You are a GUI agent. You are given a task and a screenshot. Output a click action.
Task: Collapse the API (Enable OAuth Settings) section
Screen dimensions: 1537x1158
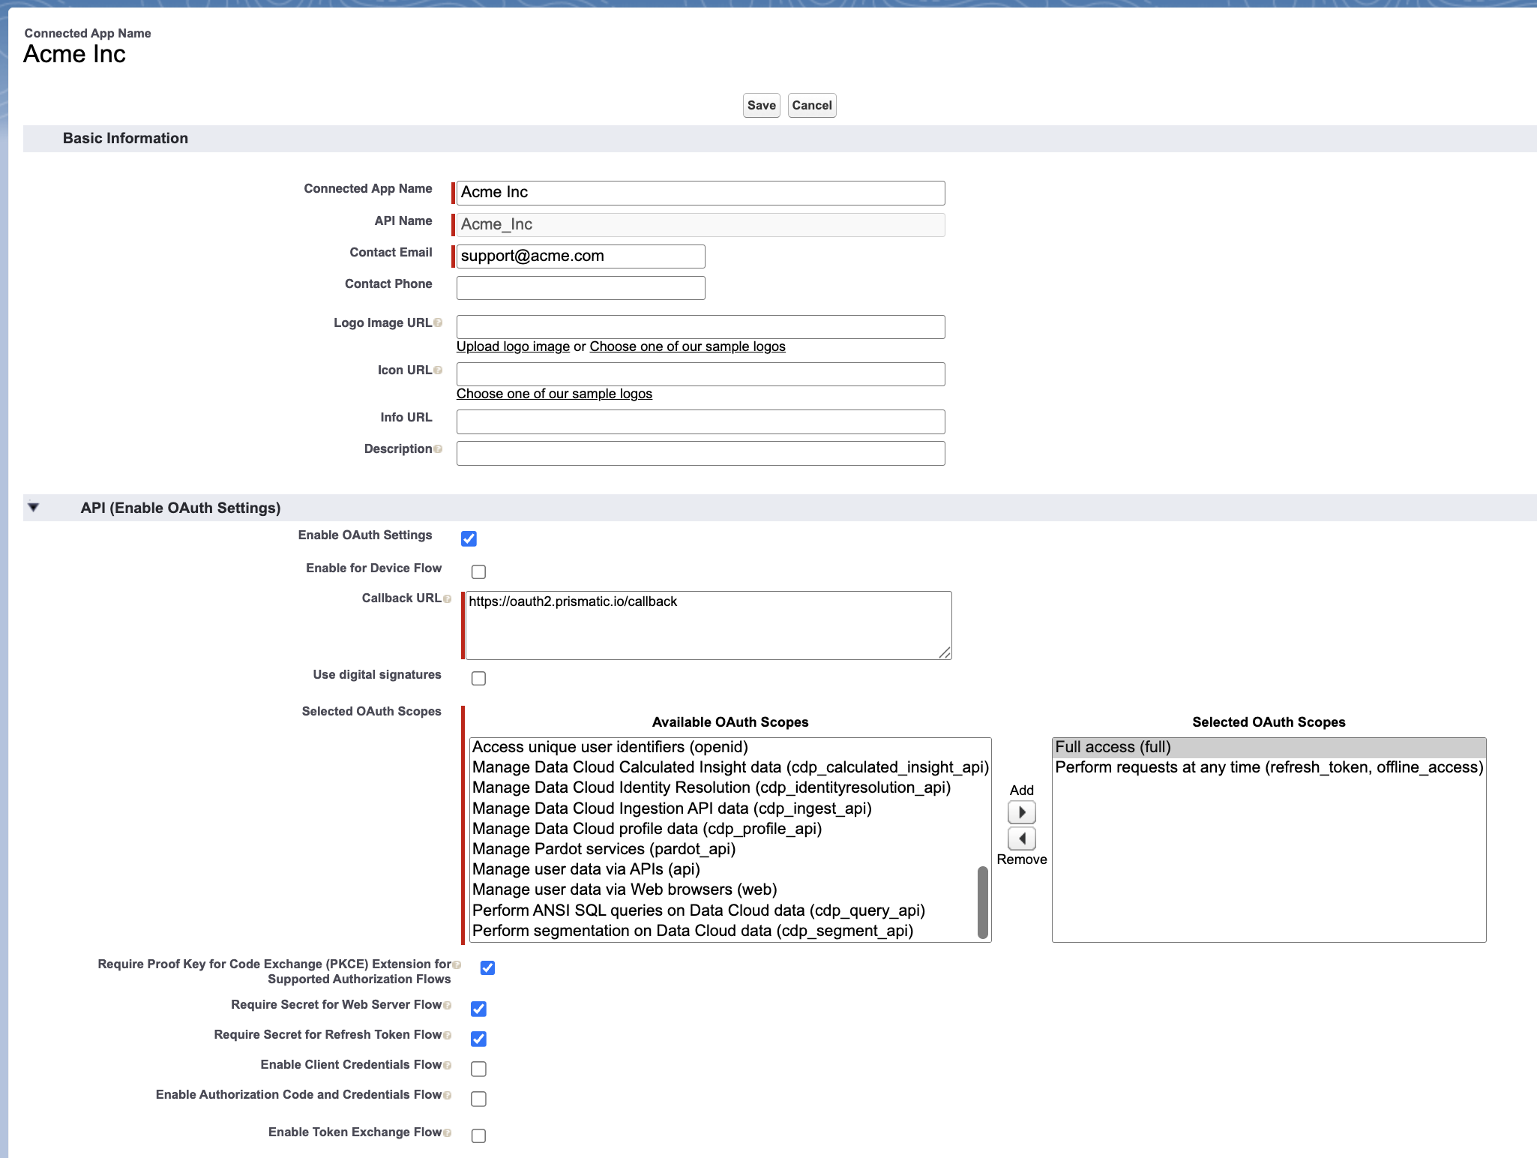(x=34, y=507)
